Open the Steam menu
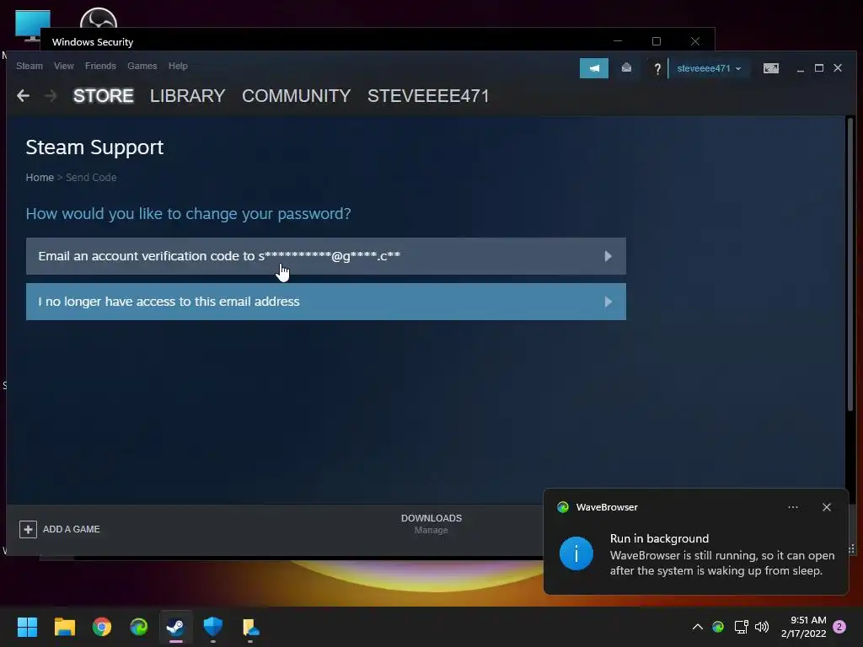 [x=29, y=66]
